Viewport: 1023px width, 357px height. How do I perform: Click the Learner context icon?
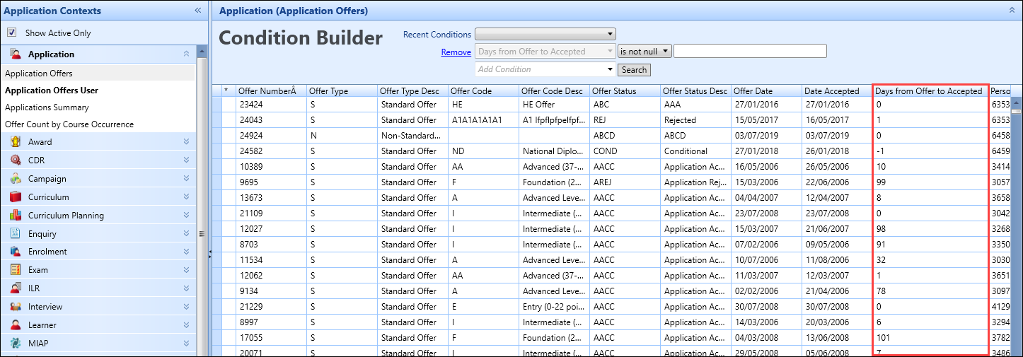coord(16,325)
